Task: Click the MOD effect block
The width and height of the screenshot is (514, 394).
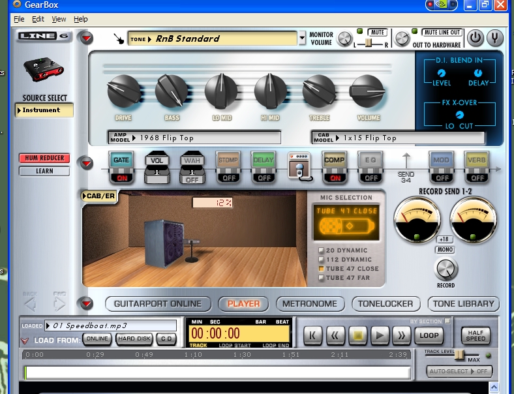Action: click(x=442, y=167)
